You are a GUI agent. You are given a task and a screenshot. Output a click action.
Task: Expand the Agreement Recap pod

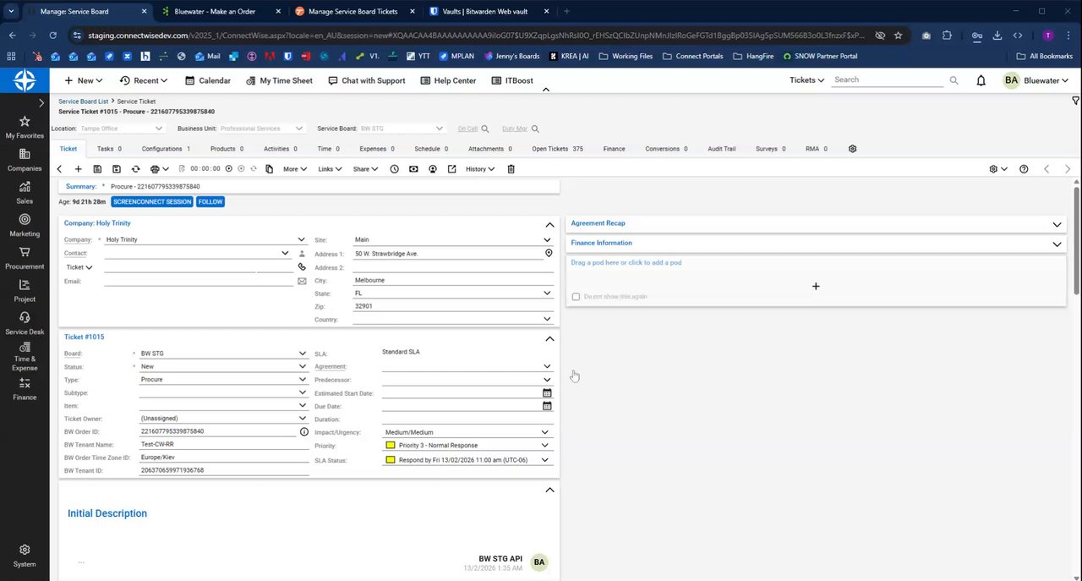coord(1057,224)
